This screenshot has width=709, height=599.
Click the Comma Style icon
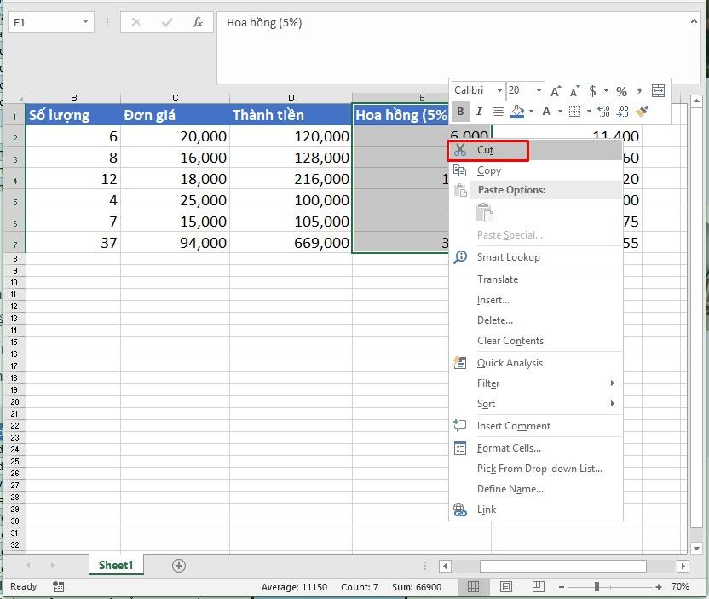point(640,89)
